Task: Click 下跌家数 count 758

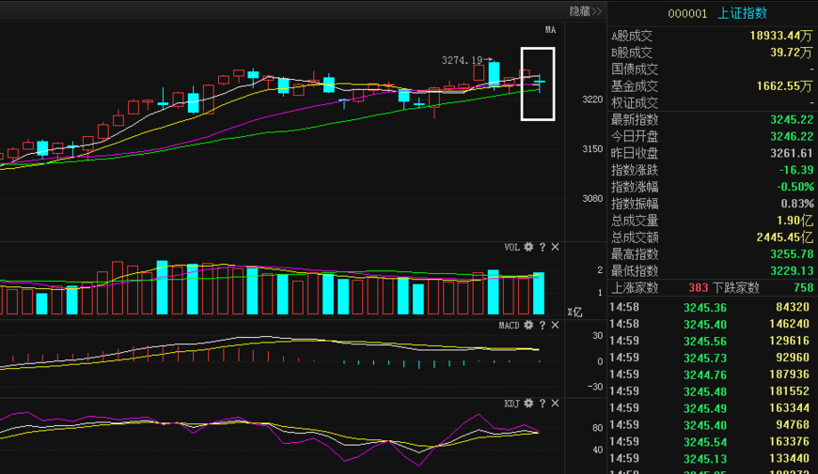Action: [x=803, y=287]
